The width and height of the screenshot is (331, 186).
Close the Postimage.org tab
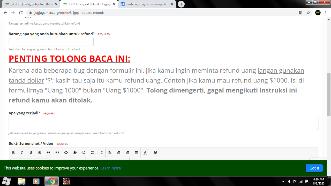pos(172,4)
